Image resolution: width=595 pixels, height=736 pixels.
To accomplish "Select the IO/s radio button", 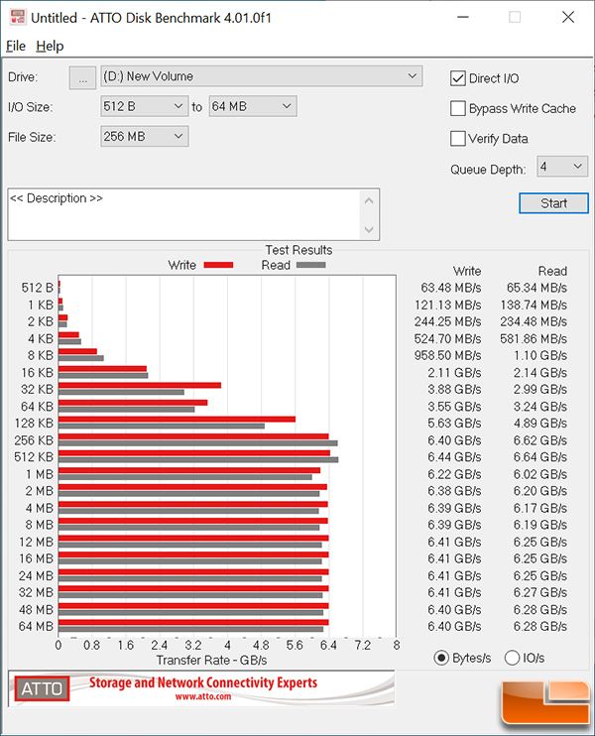I will tap(512, 658).
